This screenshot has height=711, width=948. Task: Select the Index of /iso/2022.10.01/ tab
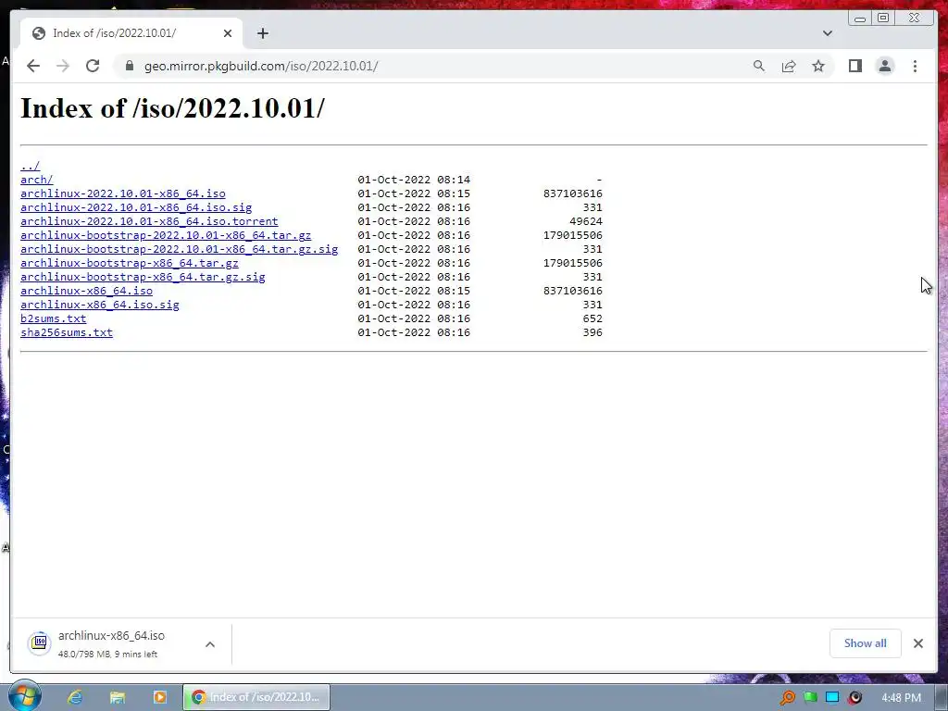click(131, 33)
